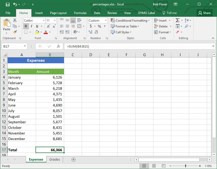Apply Comma Style format

(x=105, y=26)
